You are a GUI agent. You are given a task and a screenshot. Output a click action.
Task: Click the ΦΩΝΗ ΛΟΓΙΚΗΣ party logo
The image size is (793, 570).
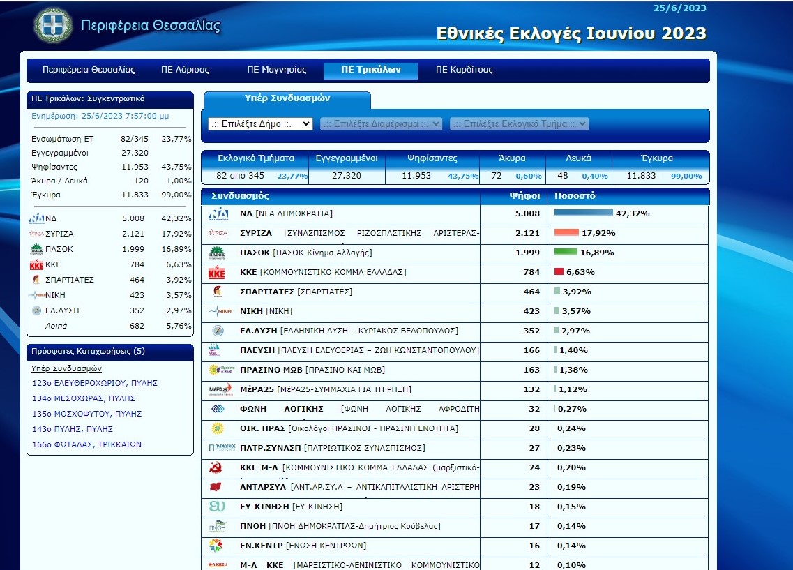218,409
